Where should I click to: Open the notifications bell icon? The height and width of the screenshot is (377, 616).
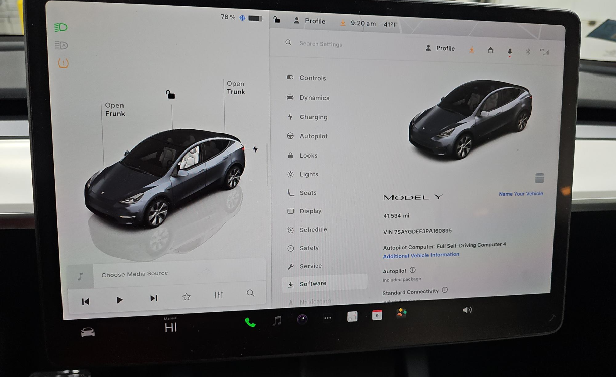pos(509,51)
